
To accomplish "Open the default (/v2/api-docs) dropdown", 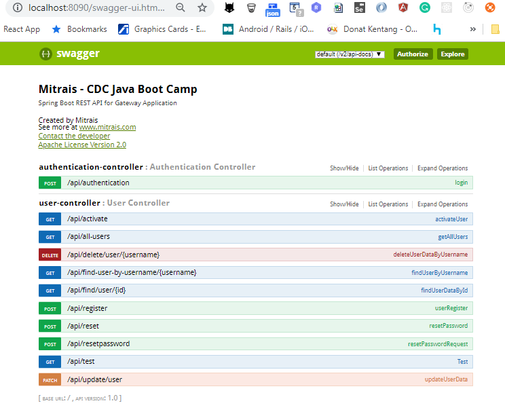I will (350, 54).
